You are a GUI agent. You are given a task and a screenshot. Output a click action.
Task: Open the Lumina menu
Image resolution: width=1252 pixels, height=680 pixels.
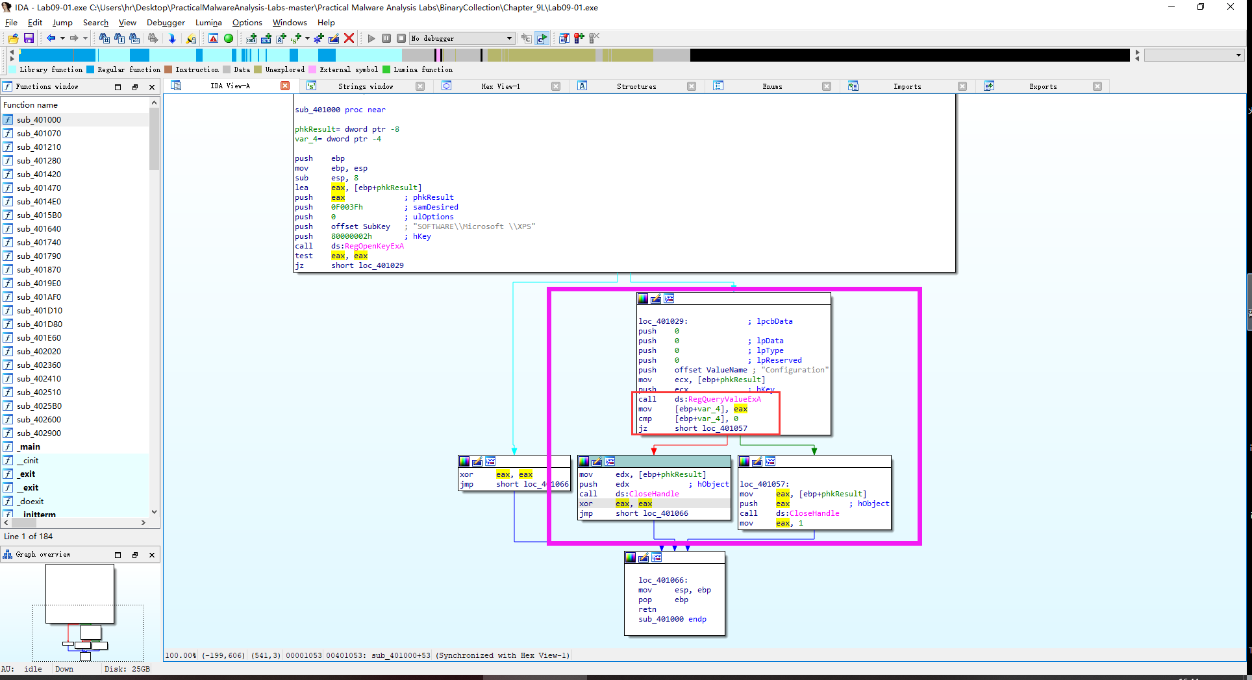click(x=208, y=22)
